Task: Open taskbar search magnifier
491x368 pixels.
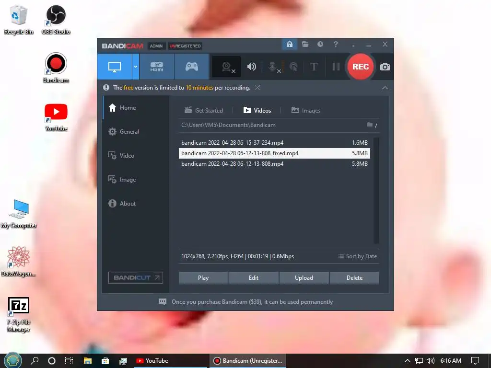Action: click(35, 361)
